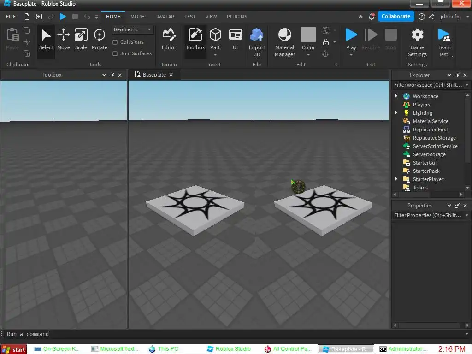
Task: Open the Filter Properties dropdown arrow
Action: [467, 215]
